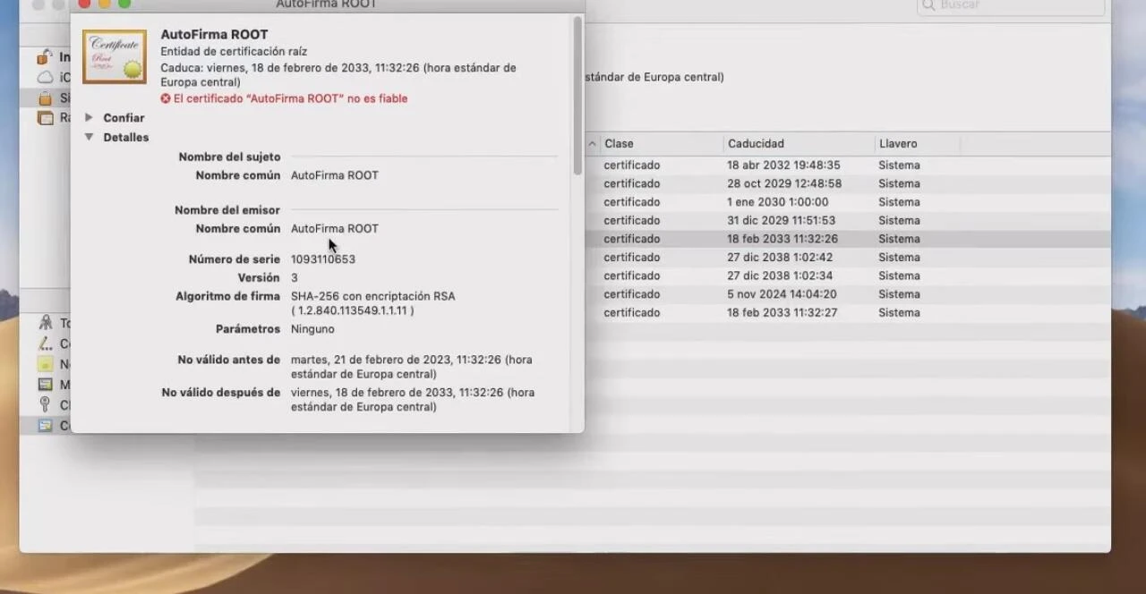Click the red error icon beside untrusted message
This screenshot has height=594, width=1146.
point(166,98)
